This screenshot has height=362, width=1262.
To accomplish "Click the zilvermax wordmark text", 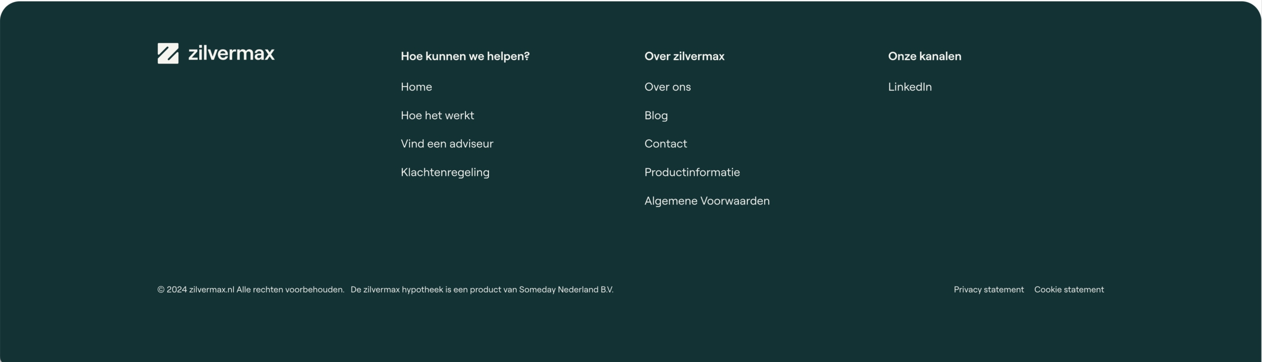I will (x=231, y=53).
